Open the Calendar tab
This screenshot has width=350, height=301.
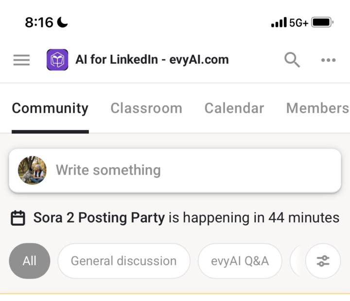pos(234,108)
